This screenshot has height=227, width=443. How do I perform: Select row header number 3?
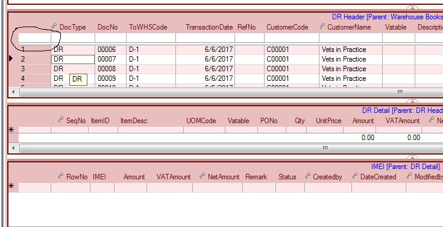pyautogui.click(x=34, y=69)
